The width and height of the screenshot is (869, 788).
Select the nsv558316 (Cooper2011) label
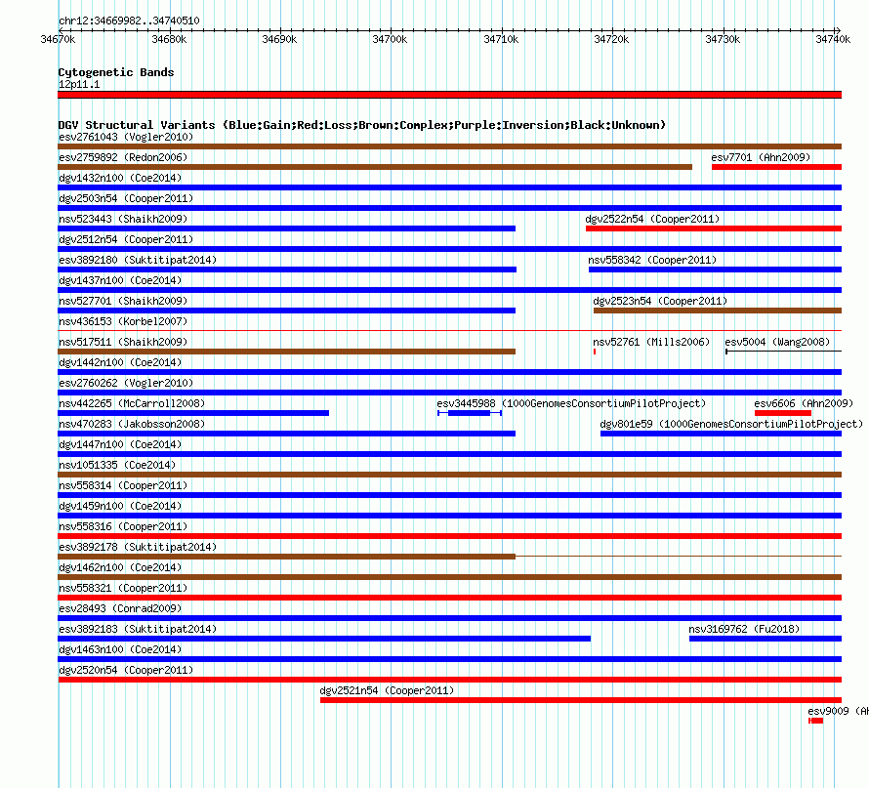click(123, 526)
